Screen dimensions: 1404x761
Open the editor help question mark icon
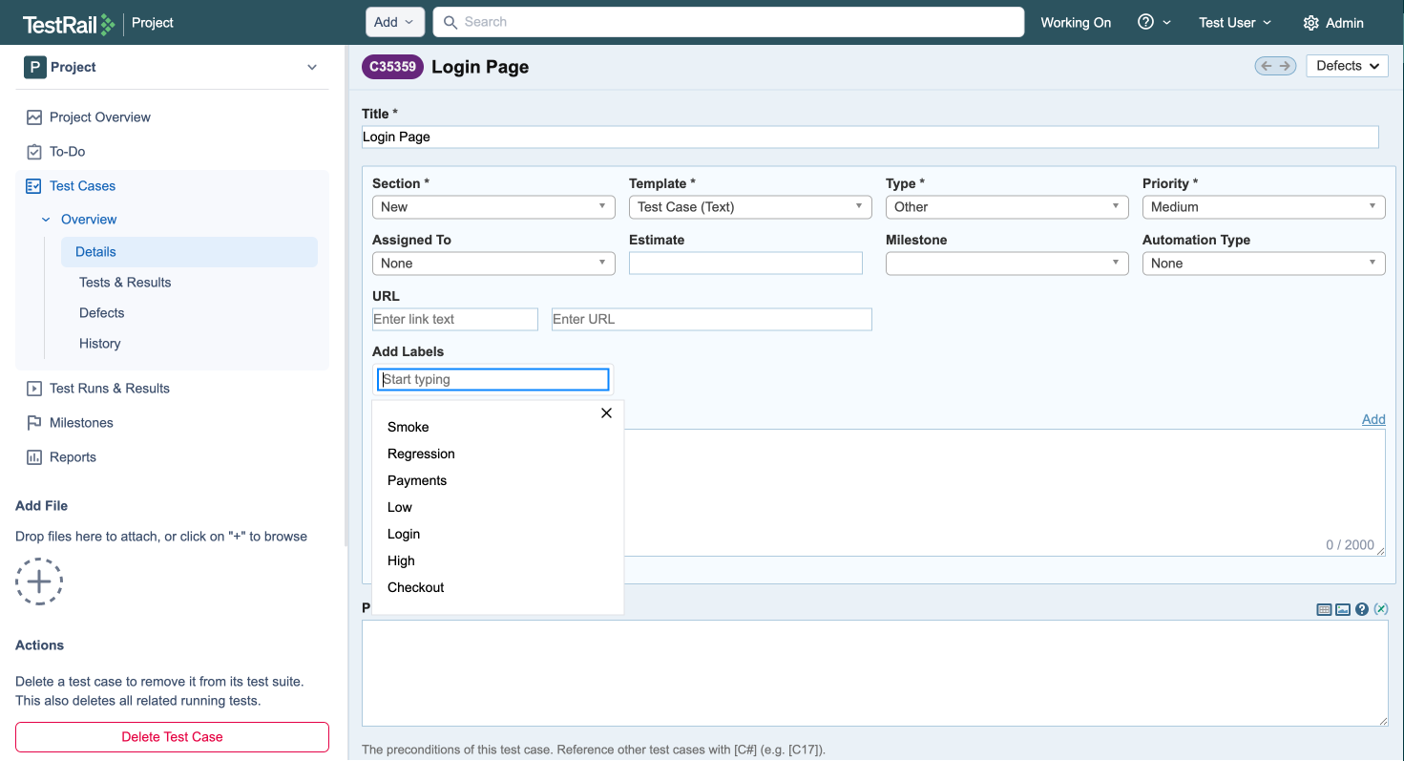1362,609
